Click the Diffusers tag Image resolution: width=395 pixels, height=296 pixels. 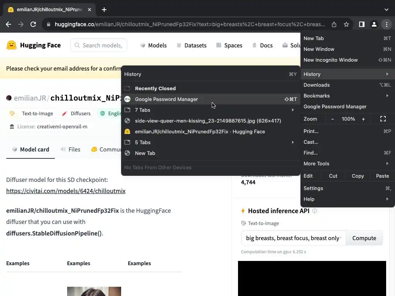76,114
